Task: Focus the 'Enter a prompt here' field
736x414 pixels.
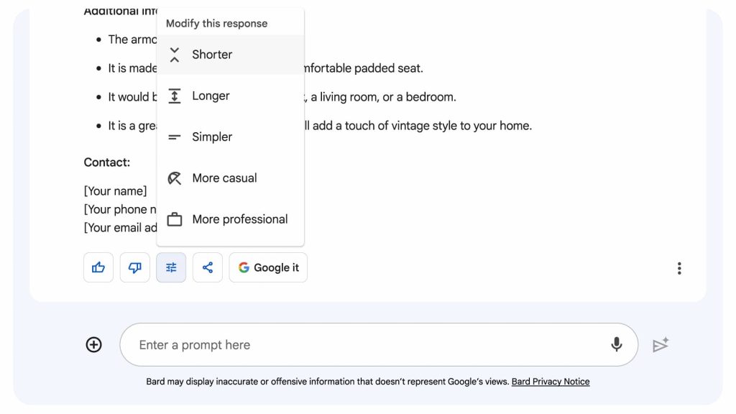Action: [359, 345]
